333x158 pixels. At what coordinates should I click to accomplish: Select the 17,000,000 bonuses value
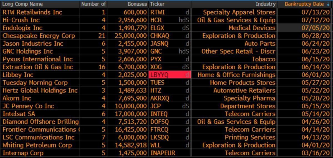(130, 114)
